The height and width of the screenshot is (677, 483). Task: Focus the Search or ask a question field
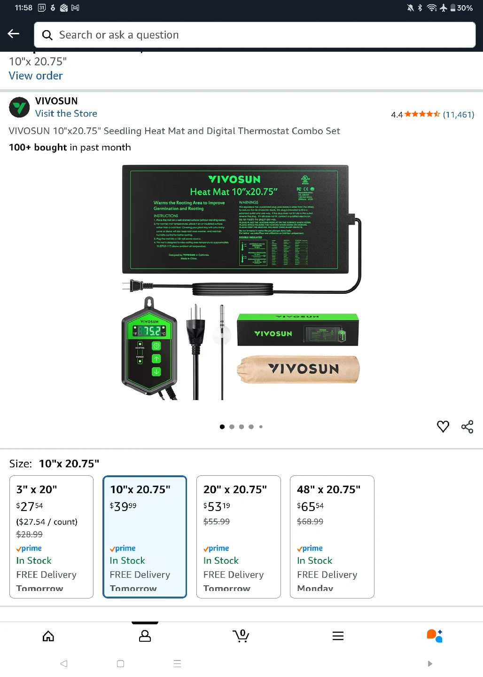click(255, 35)
